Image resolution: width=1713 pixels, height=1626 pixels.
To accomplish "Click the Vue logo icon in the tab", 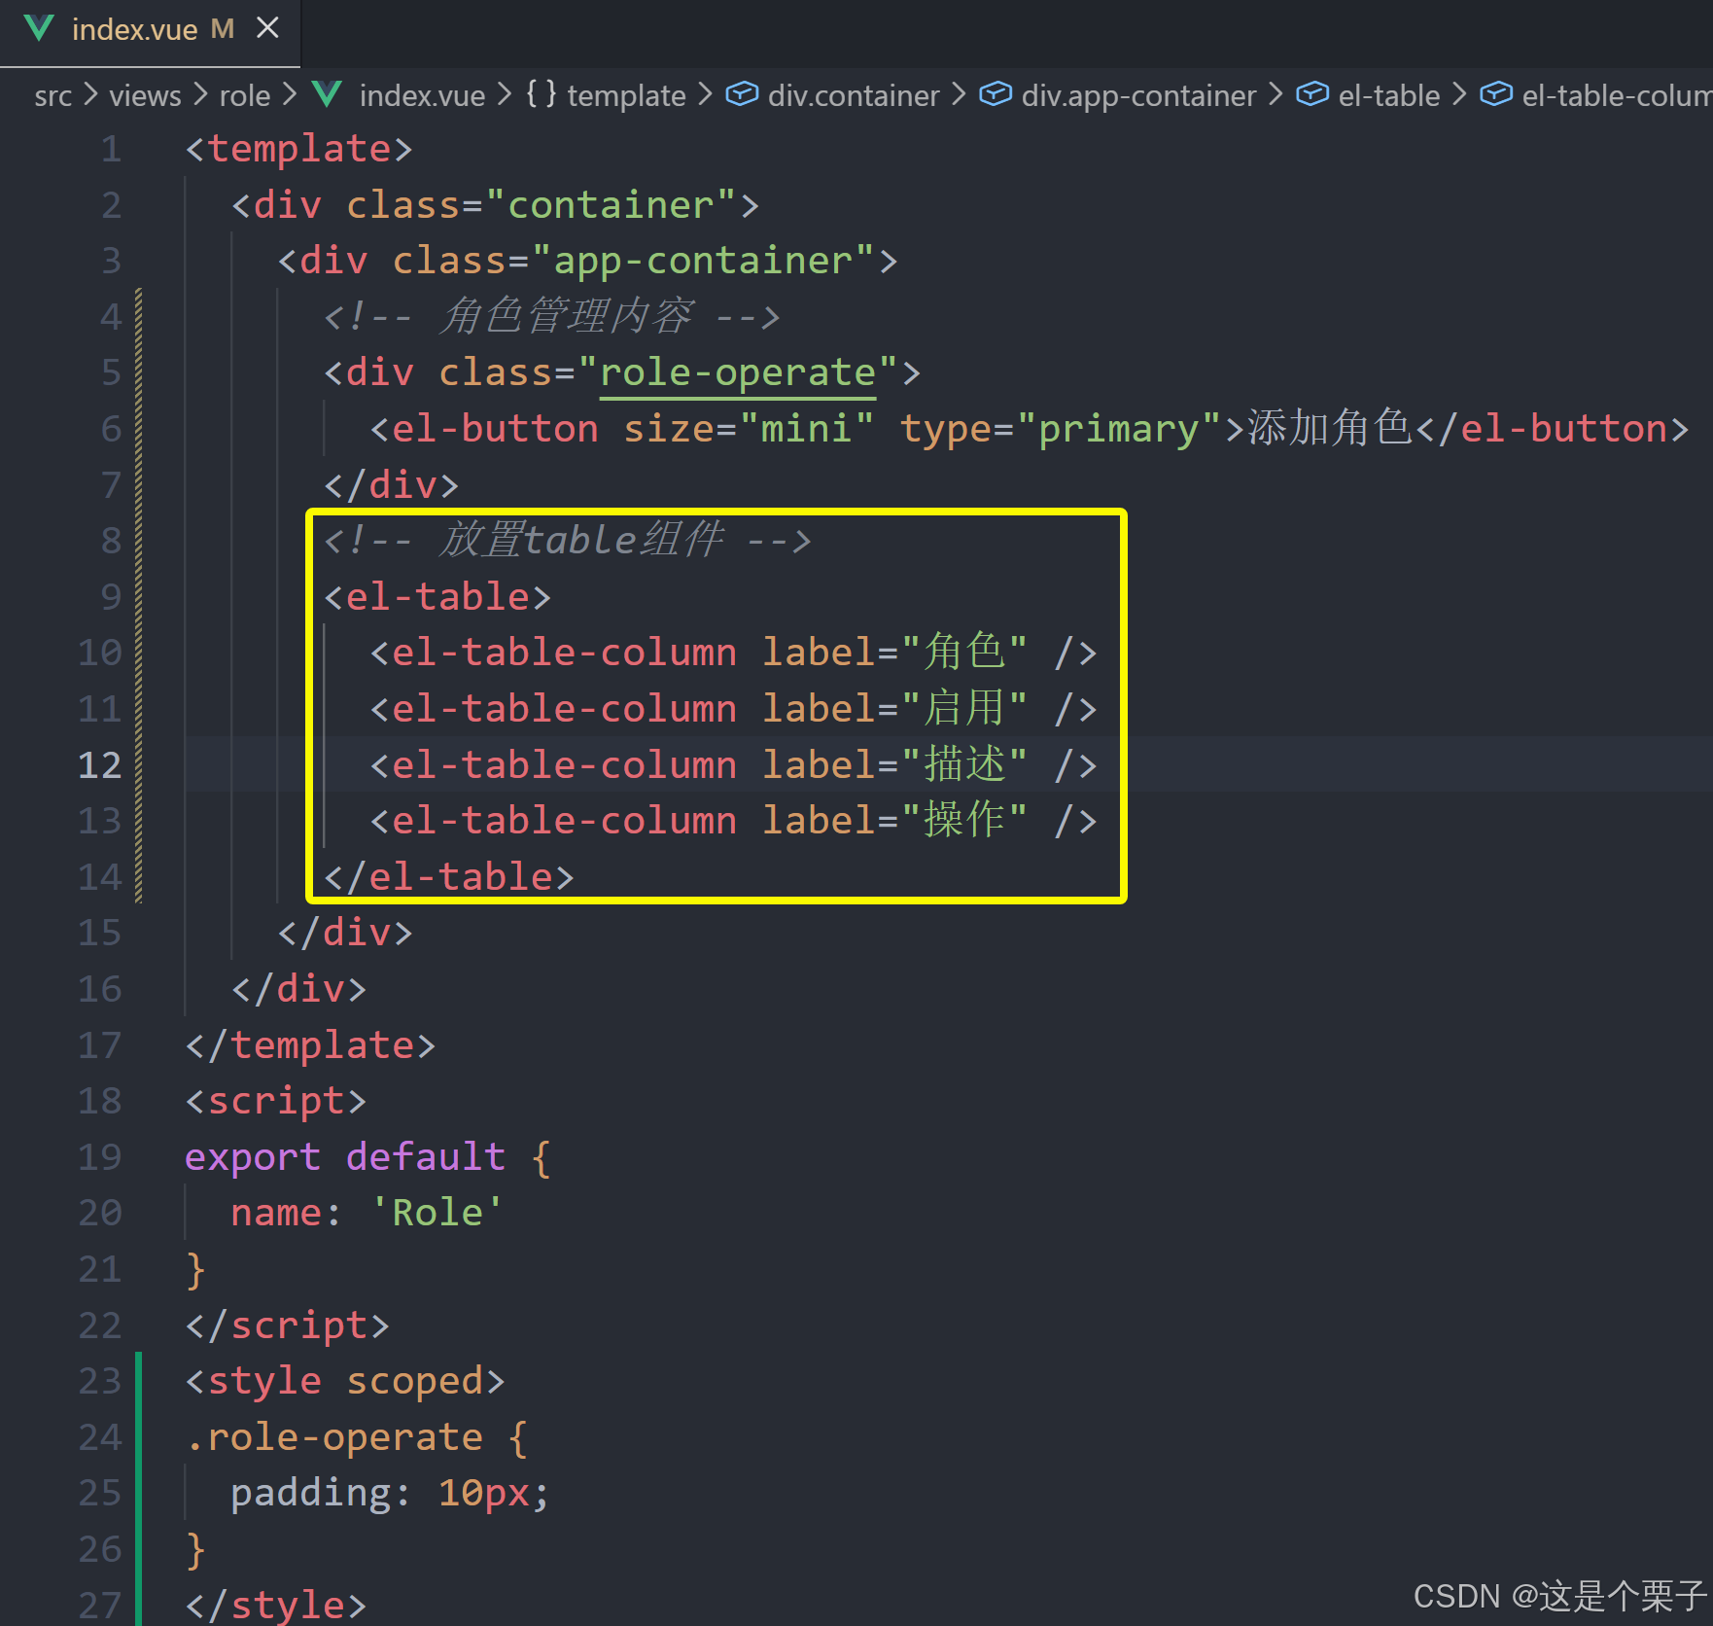I will tap(39, 28).
